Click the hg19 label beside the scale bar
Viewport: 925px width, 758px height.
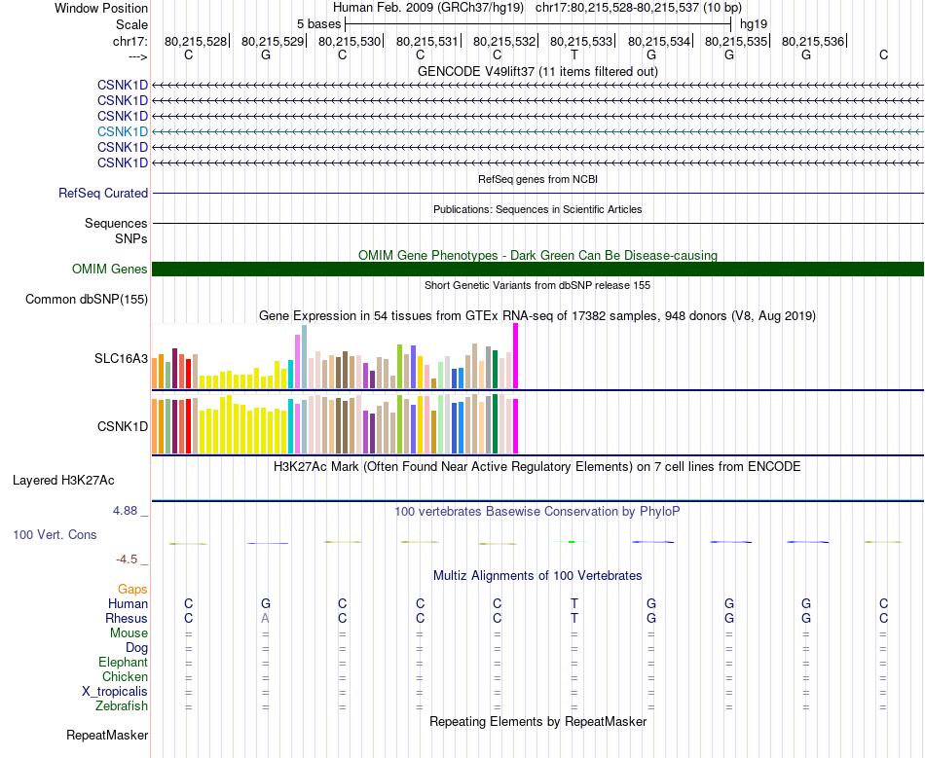coord(754,24)
